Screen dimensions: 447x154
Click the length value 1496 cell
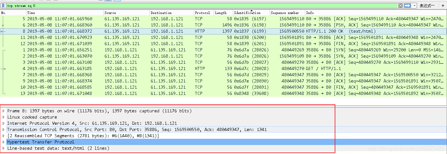(227, 25)
